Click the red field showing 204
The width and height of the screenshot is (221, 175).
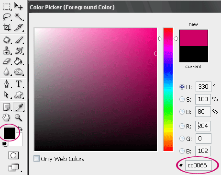[203, 126]
